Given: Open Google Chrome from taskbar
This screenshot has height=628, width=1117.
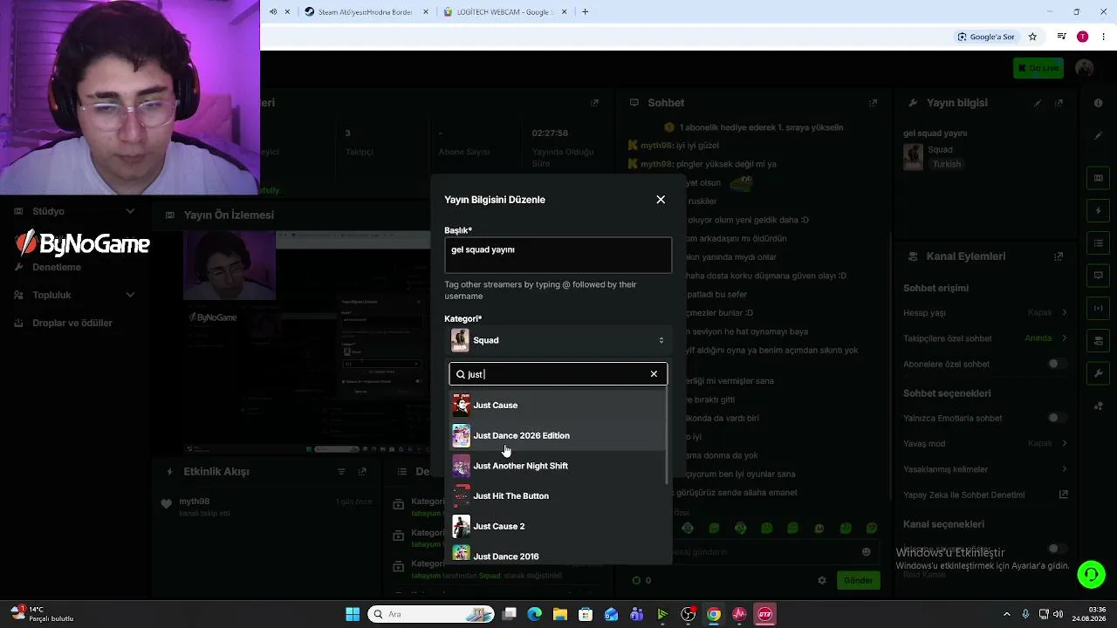Looking at the screenshot, I should click(x=714, y=614).
